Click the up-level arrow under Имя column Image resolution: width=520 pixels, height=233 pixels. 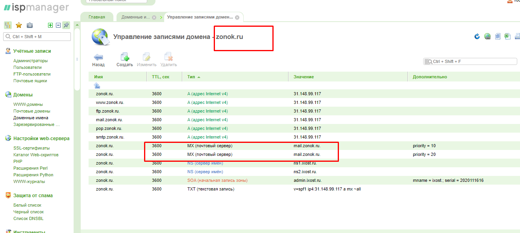pyautogui.click(x=97, y=85)
